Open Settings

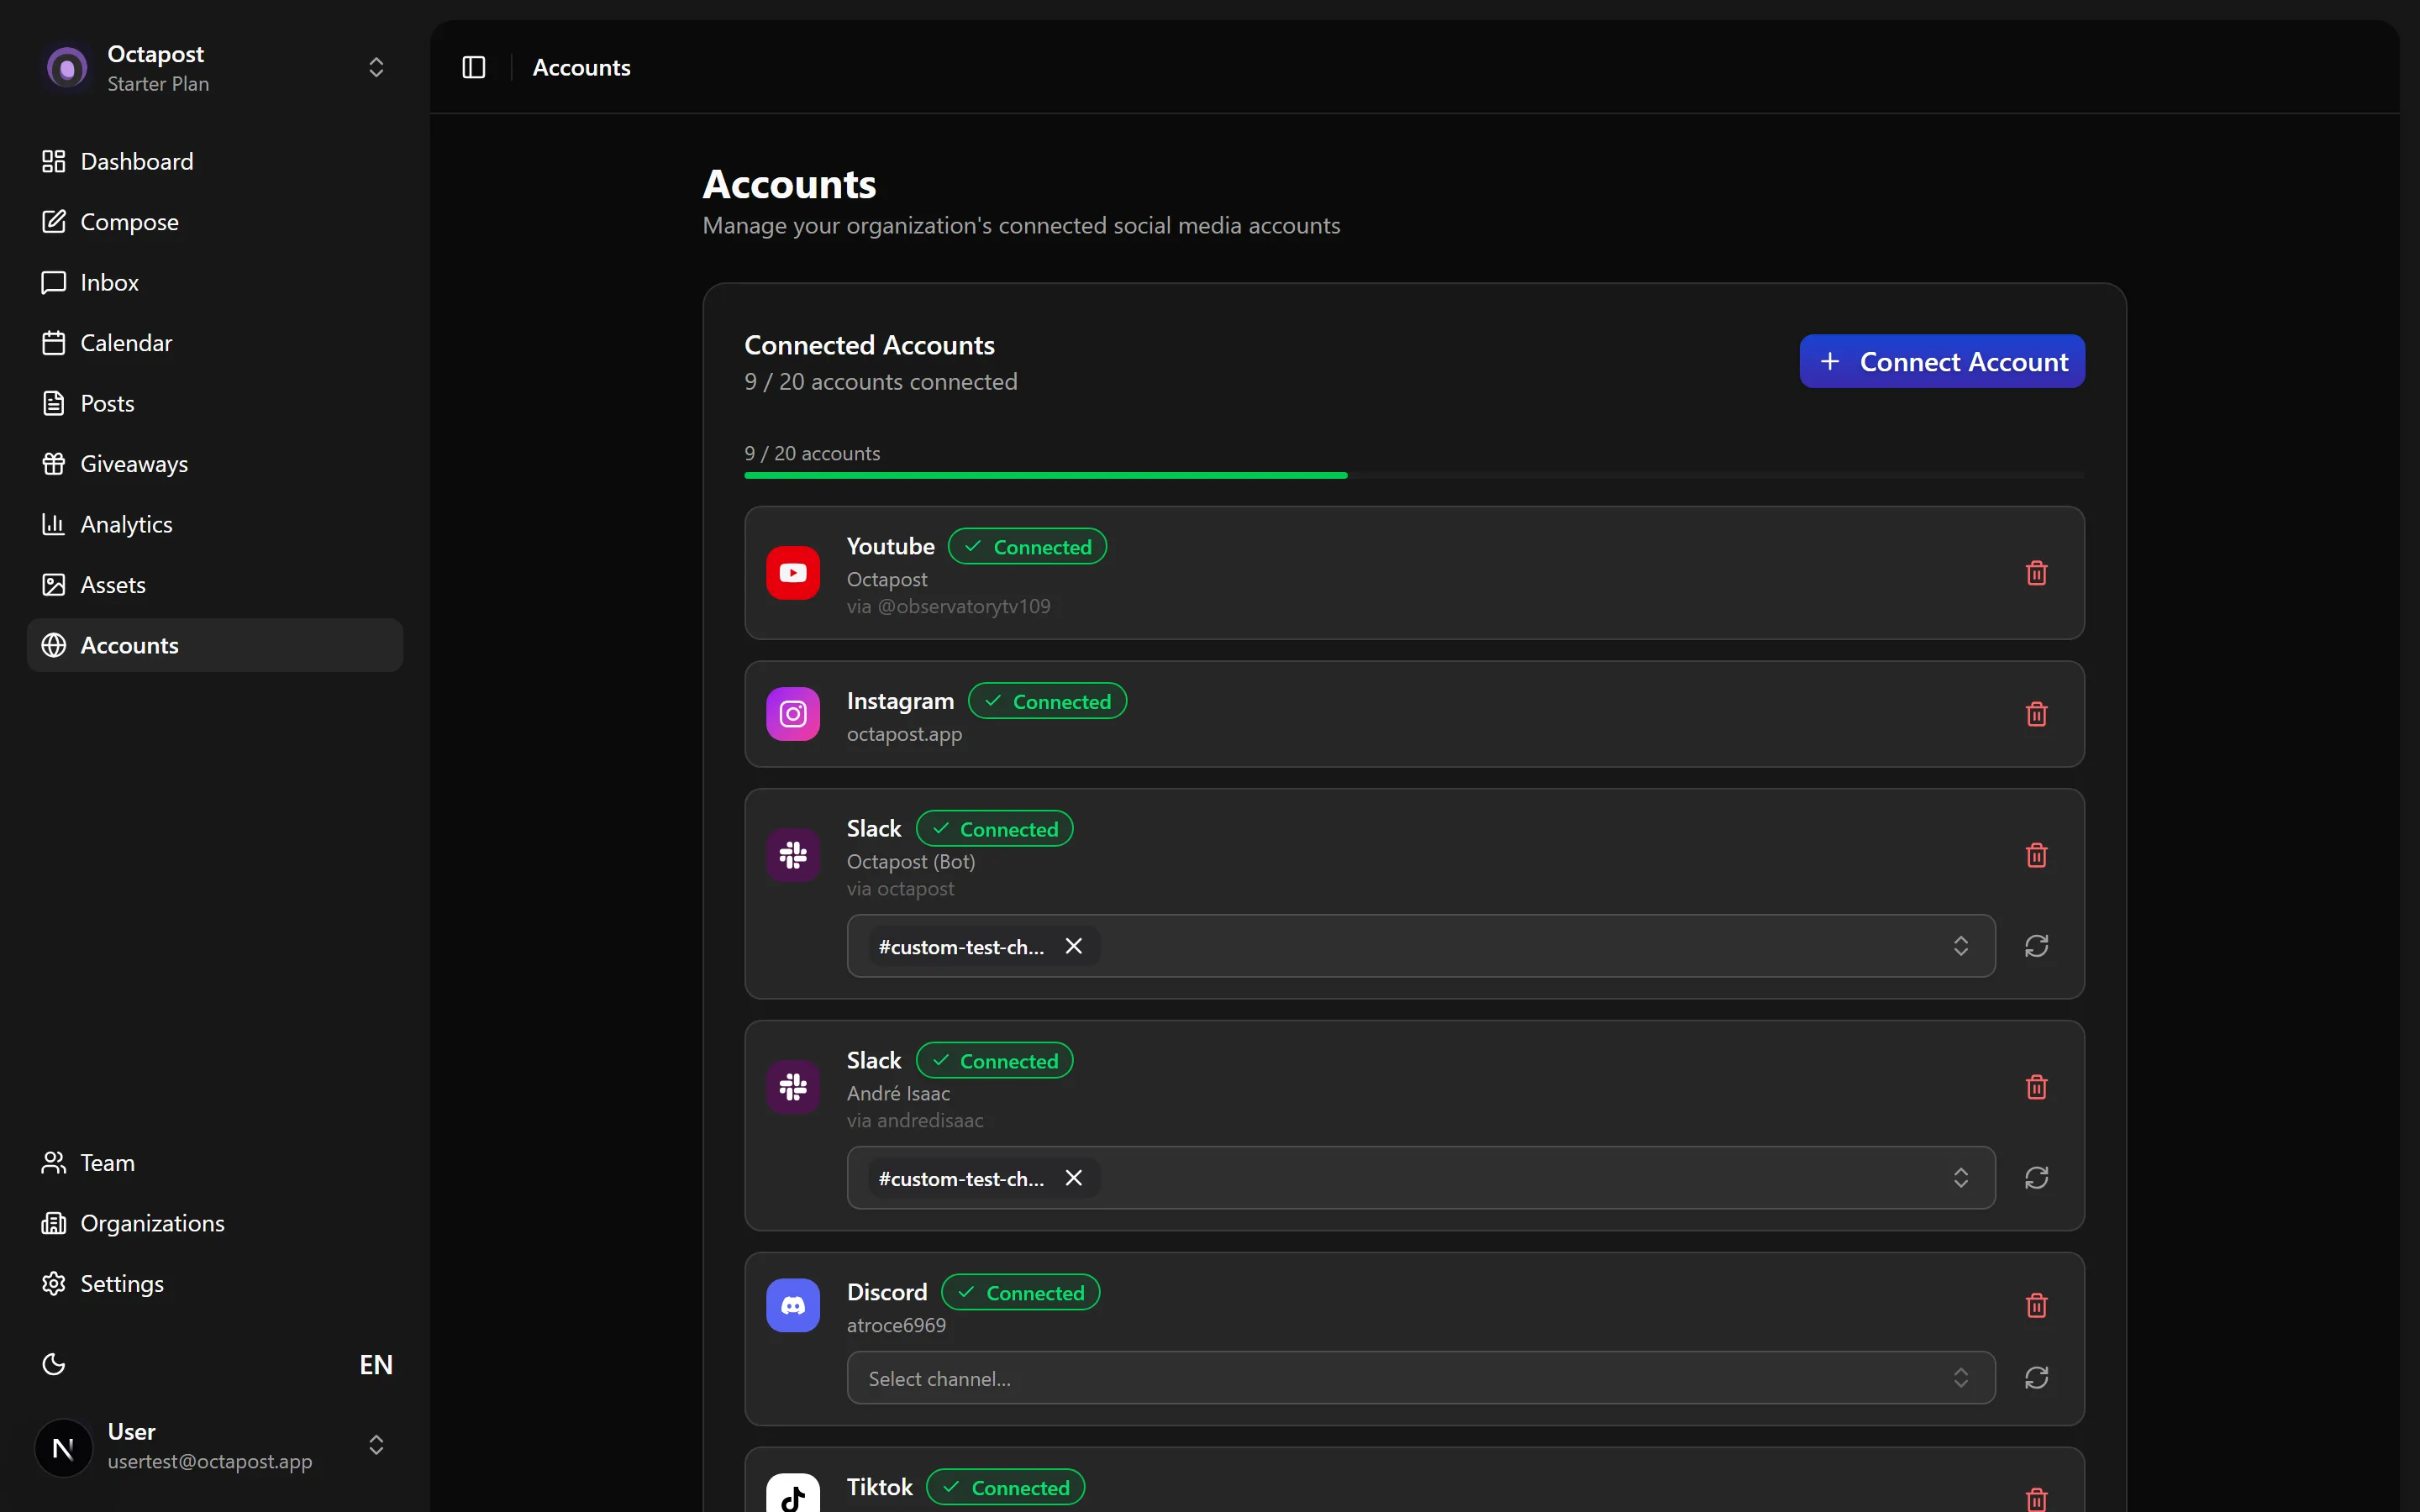coord(215,1284)
